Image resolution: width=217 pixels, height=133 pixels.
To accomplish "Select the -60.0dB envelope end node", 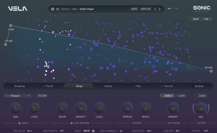I will click(x=211, y=71).
